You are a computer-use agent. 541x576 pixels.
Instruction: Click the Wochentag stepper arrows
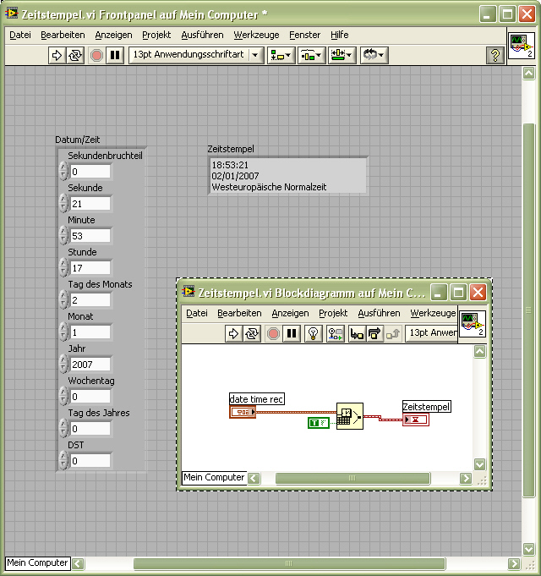(63, 397)
